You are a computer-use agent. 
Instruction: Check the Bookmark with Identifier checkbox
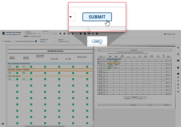click(15, 41)
